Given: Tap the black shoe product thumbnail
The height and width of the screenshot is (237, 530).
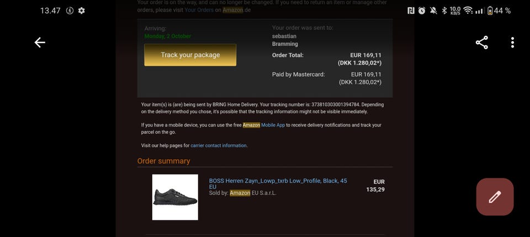Looking at the screenshot, I should tap(175, 197).
